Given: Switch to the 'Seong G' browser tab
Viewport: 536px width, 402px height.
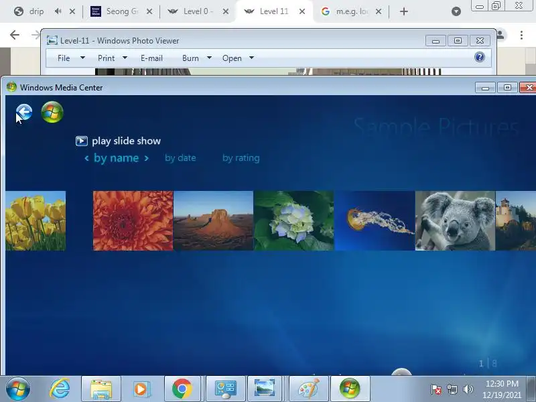Looking at the screenshot, I should pyautogui.click(x=122, y=11).
